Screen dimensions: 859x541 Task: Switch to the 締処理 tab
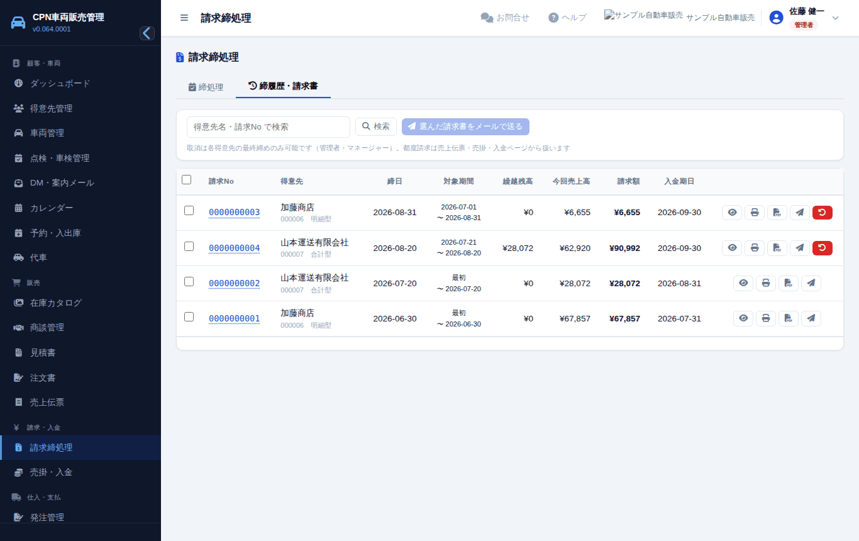click(206, 87)
